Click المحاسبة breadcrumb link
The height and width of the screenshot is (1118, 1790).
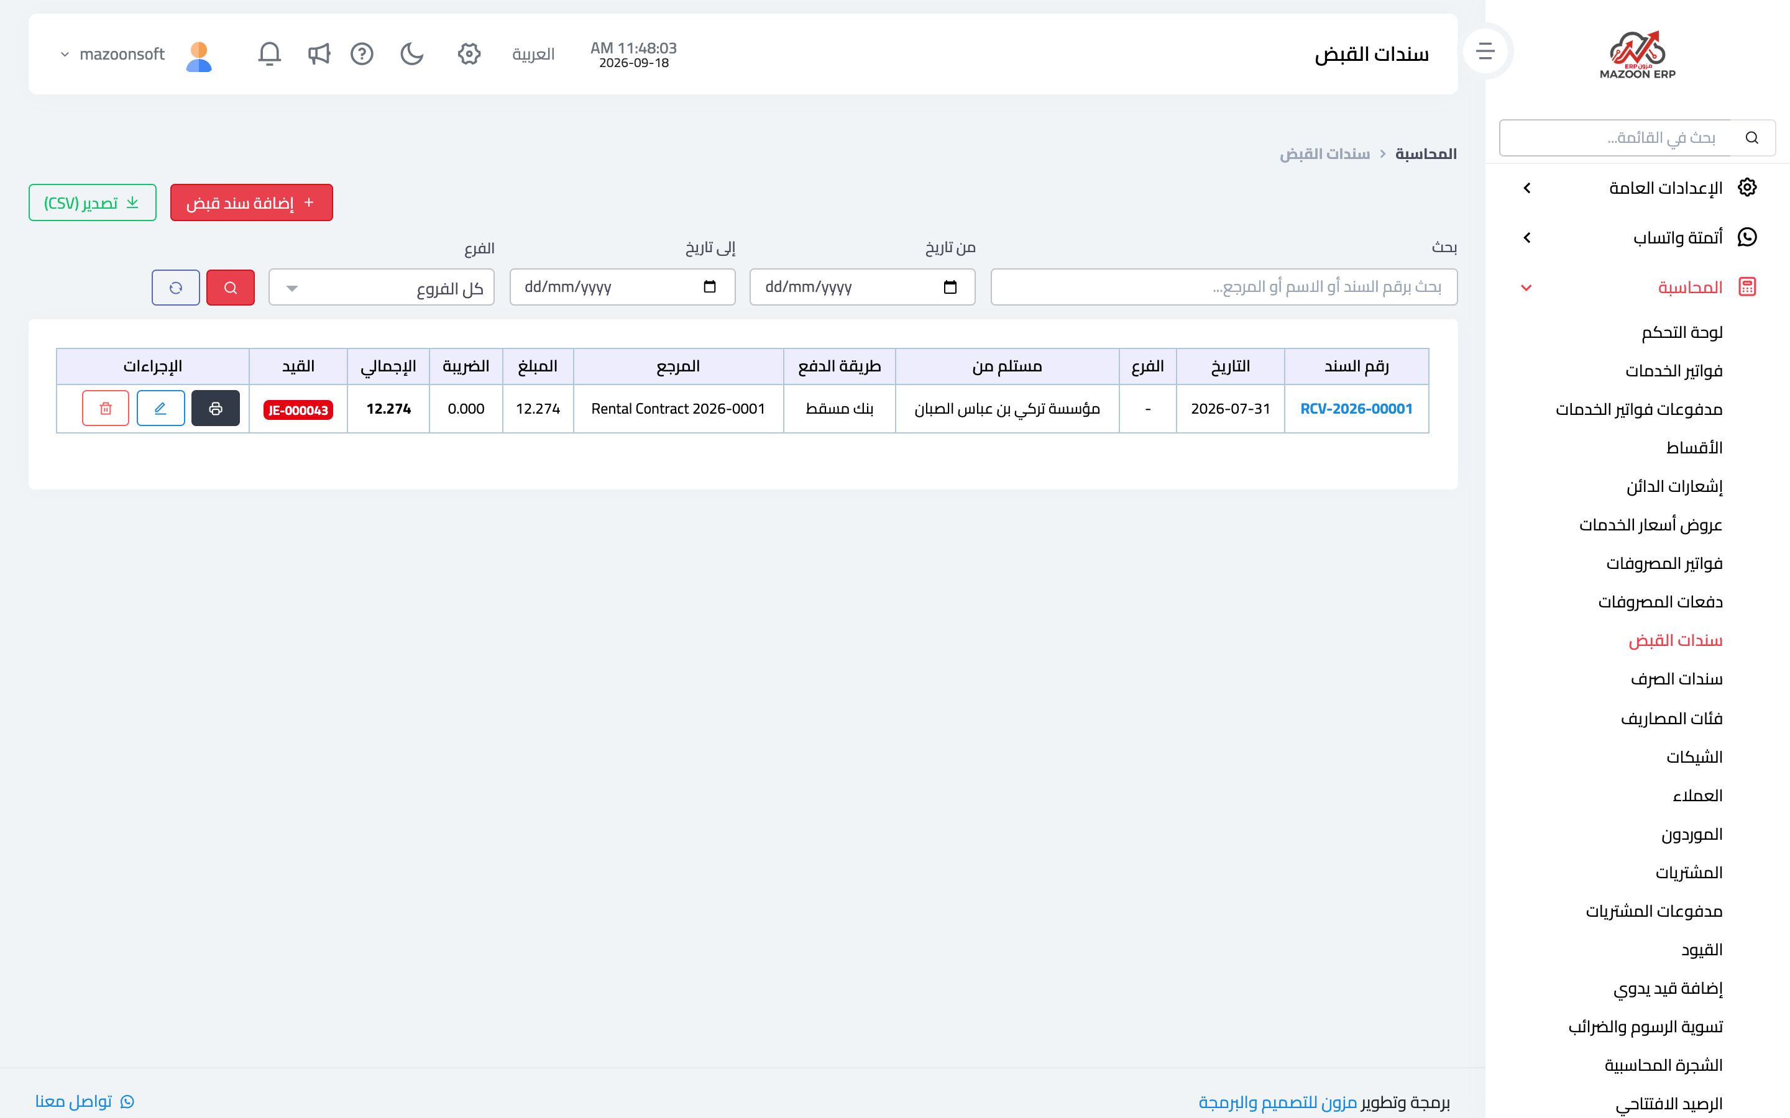(1425, 153)
